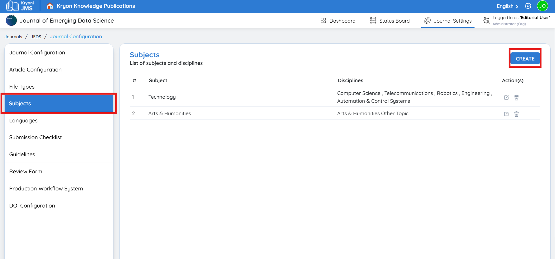This screenshot has width=555, height=259.
Task: Click the green JO user avatar
Action: coord(542,6)
